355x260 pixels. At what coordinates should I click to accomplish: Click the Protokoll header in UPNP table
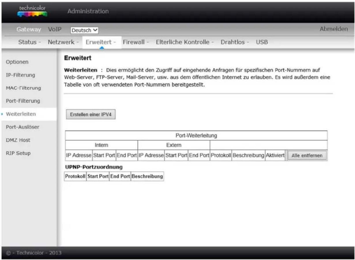(76, 176)
